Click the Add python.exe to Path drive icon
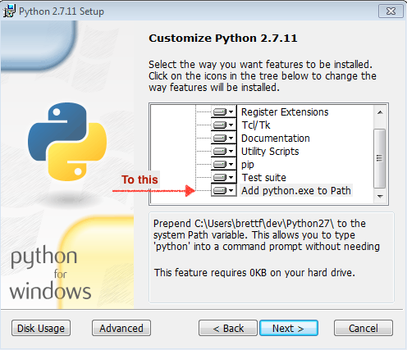The width and height of the screenshot is (407, 350). pyautogui.click(x=220, y=191)
